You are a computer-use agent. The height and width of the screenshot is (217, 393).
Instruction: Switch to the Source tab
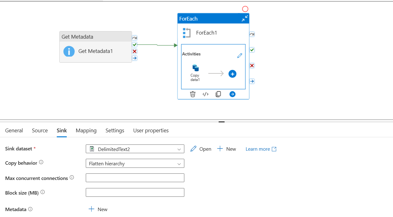[40, 130]
